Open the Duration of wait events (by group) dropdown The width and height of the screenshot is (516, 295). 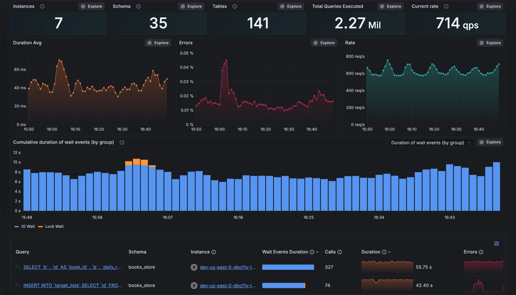point(431,142)
